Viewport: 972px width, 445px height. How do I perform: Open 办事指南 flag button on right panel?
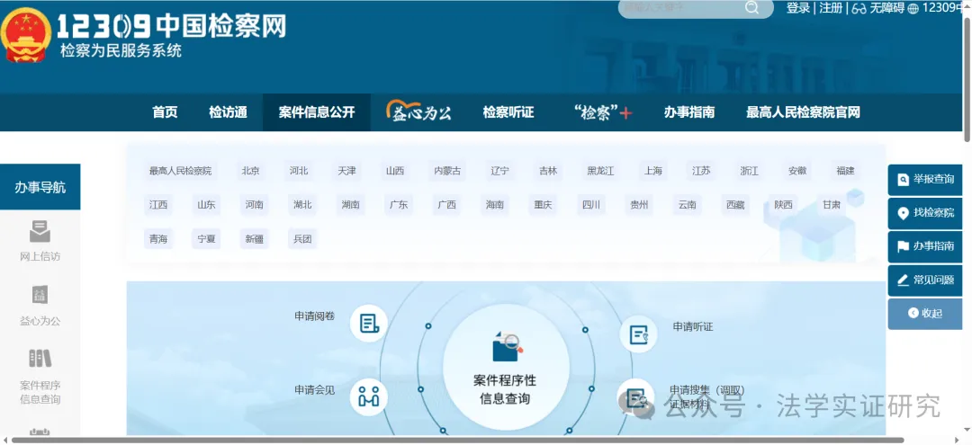pos(925,246)
